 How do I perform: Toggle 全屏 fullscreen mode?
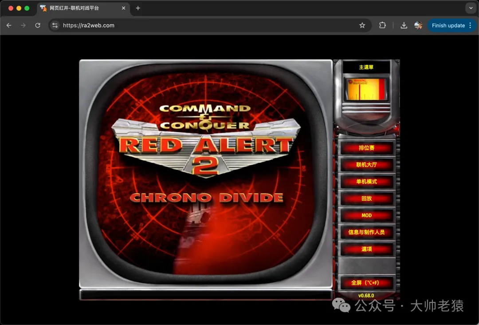pyautogui.click(x=366, y=283)
